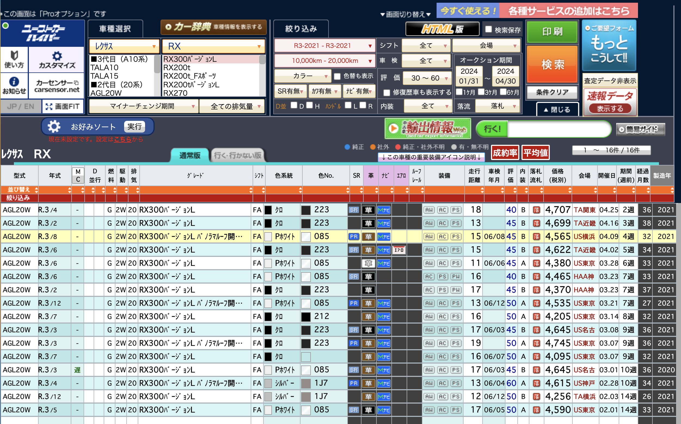Open the カー辞典 car dictionary
The image size is (681, 424).
coord(214,27)
